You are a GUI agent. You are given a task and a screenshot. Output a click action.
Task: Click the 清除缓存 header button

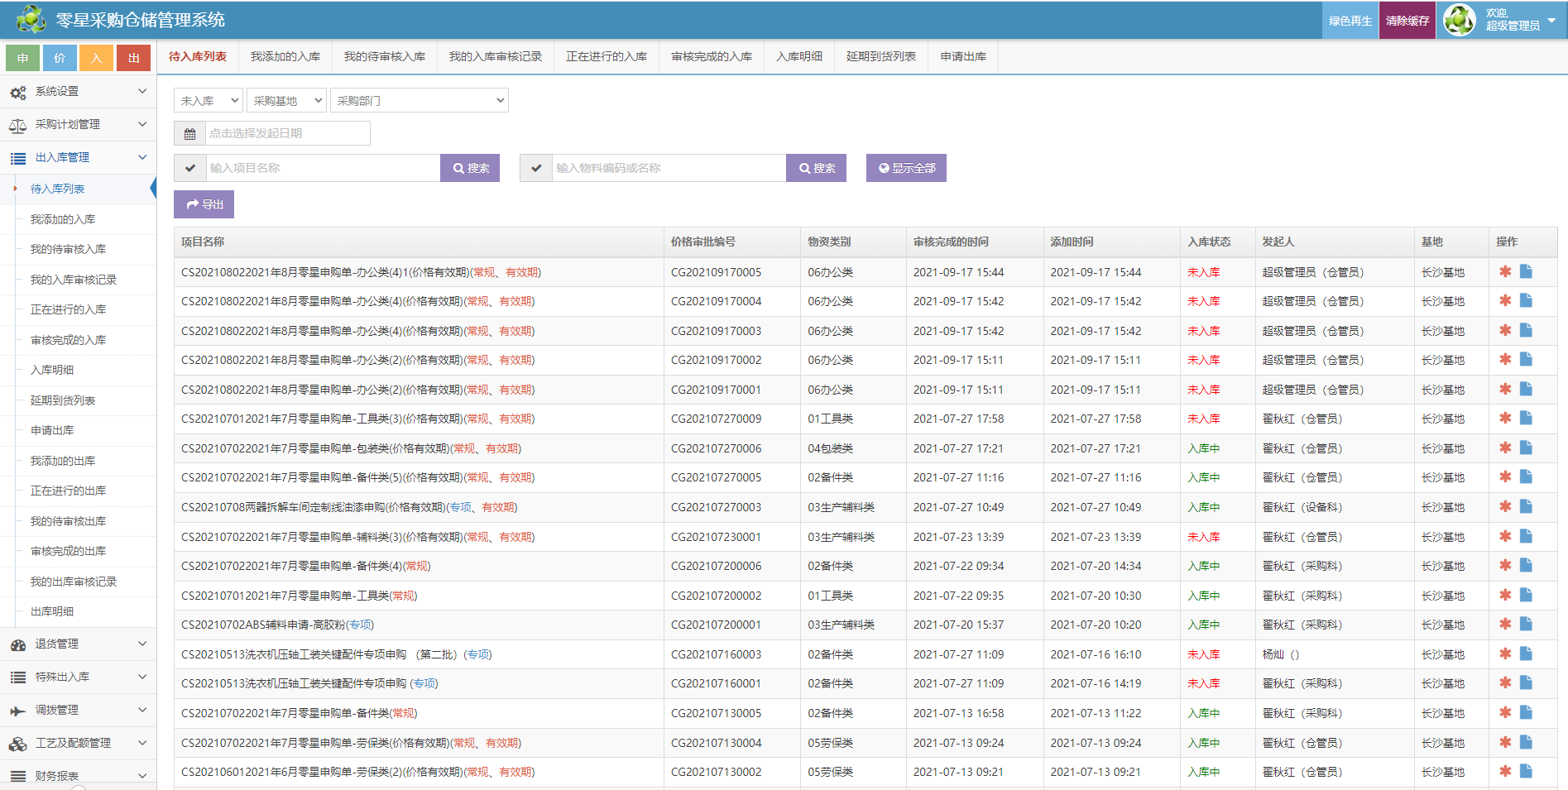pyautogui.click(x=1407, y=21)
